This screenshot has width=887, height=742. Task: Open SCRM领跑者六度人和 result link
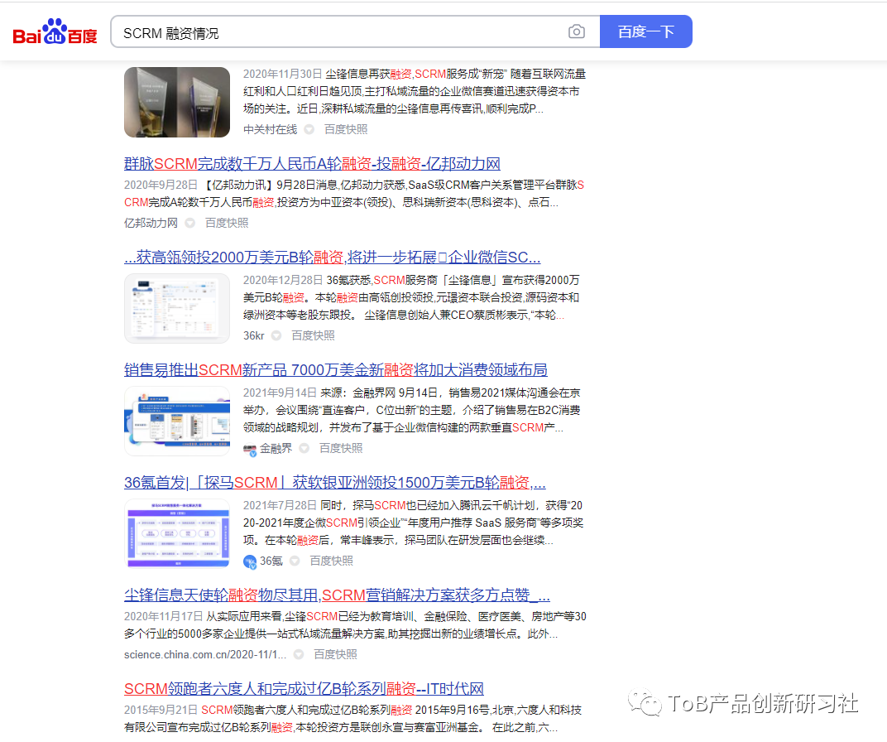pyautogui.click(x=304, y=689)
